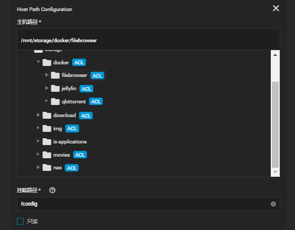295x230 pixels.
Task: Click the ACL badge next to qbittorrent
Action: click(96, 101)
